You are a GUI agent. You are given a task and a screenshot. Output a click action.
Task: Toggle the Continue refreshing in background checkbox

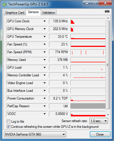tap(8, 127)
